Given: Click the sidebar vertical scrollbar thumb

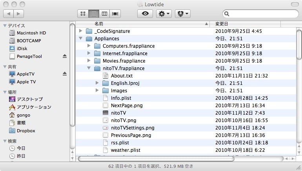Looking at the screenshot, I should [72, 75].
